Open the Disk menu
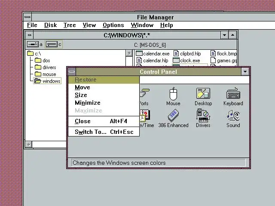The height and width of the screenshot is (206, 275). tap(51, 25)
